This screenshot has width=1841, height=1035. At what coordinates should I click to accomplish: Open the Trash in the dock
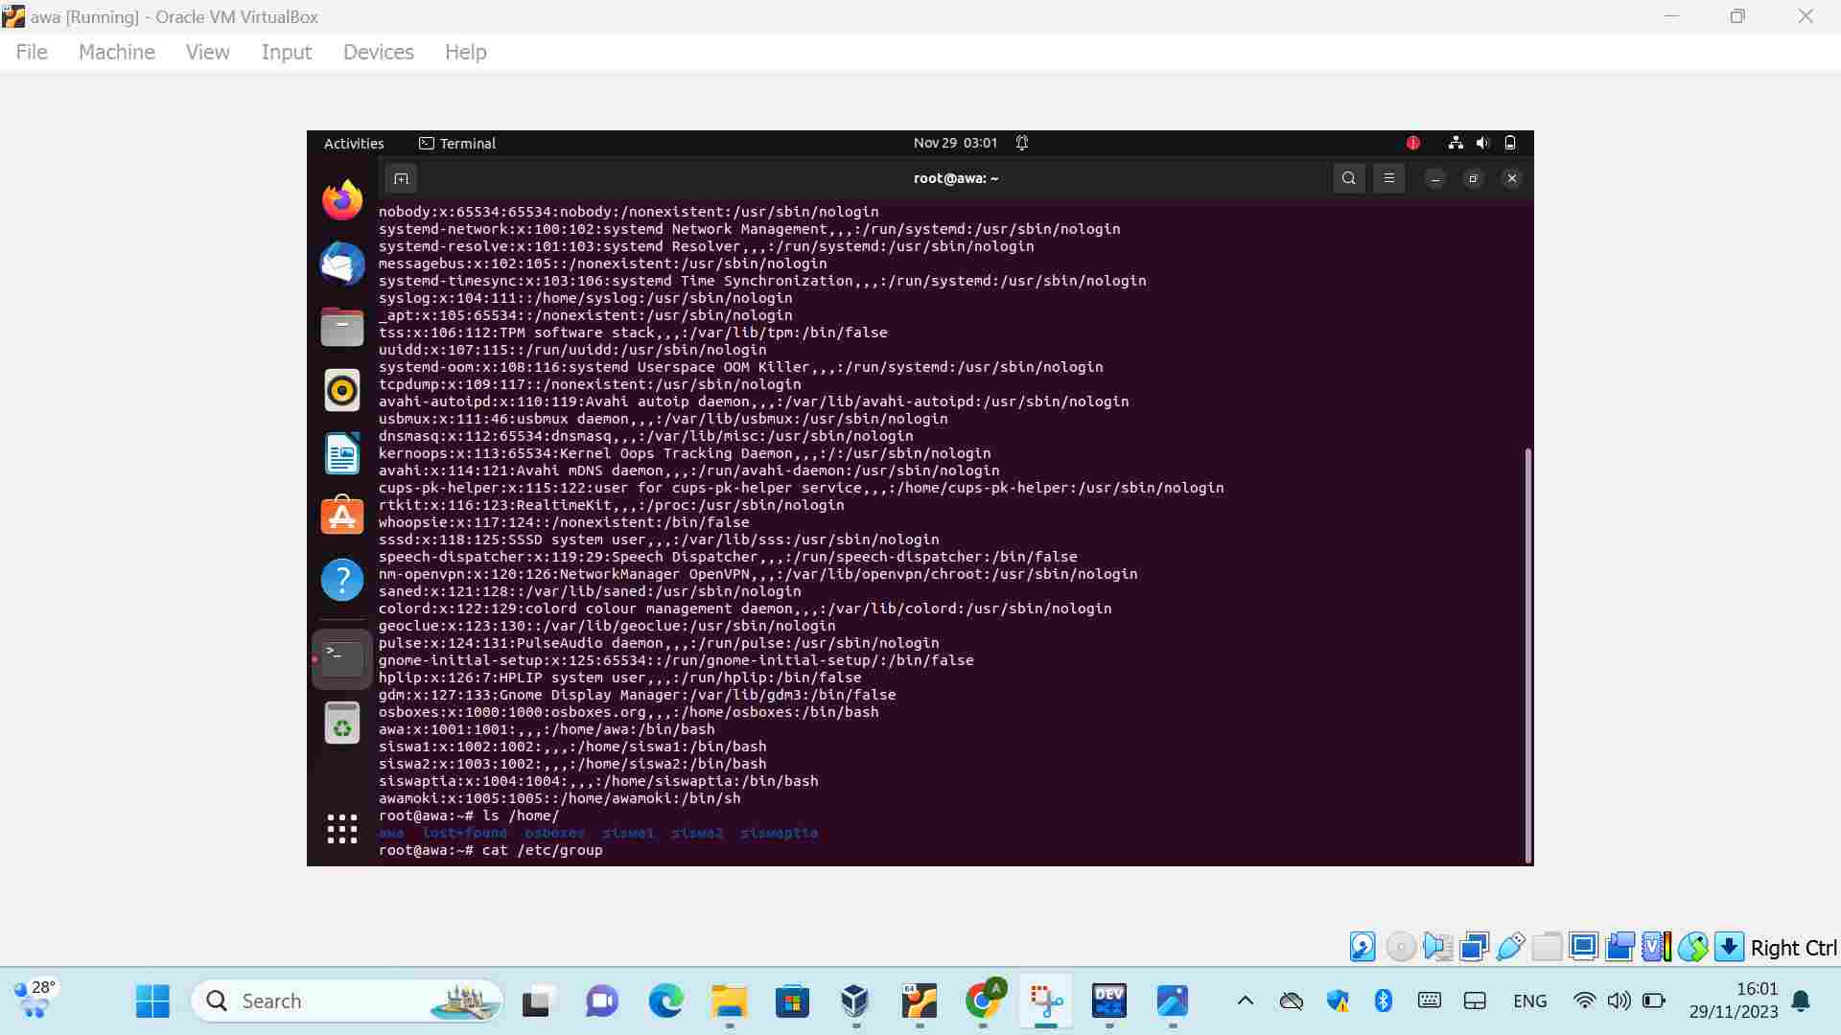tap(342, 723)
